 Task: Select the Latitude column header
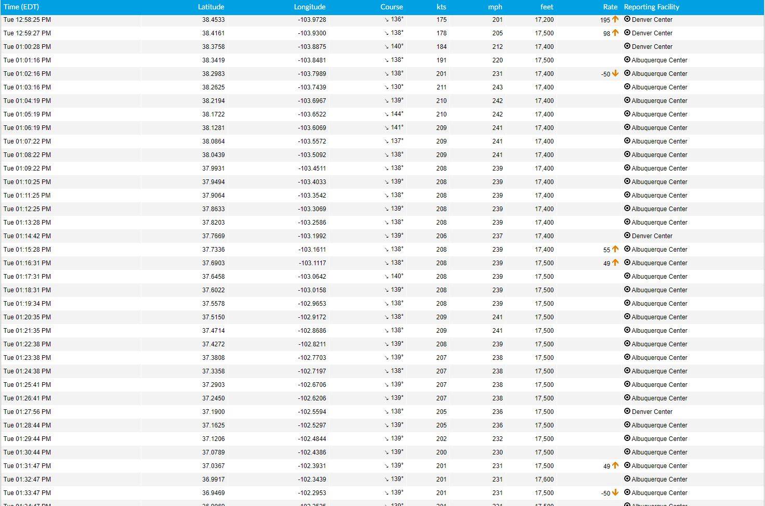click(x=211, y=7)
